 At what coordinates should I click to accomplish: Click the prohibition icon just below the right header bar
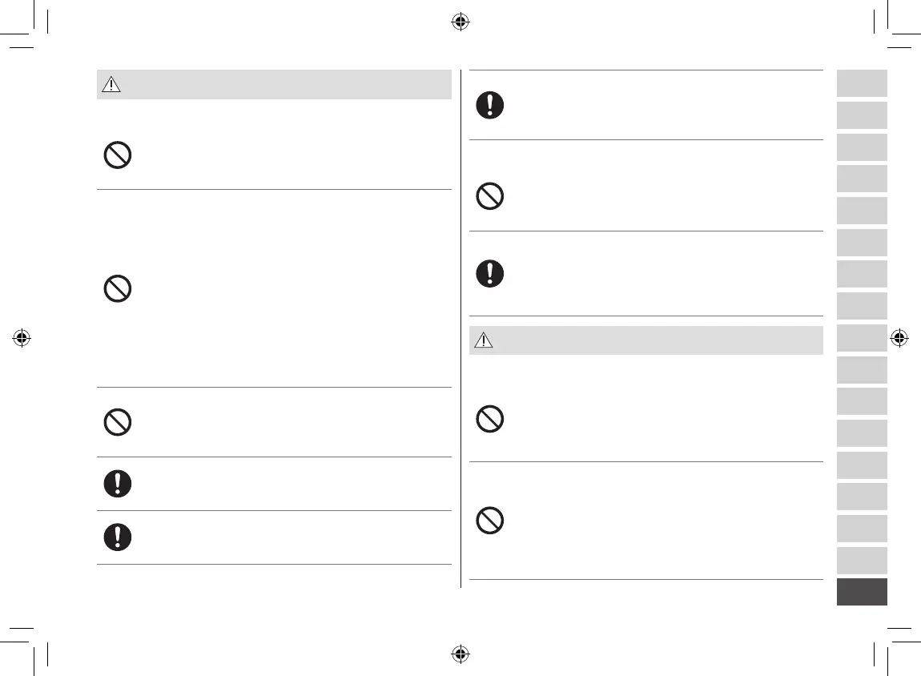(490, 419)
